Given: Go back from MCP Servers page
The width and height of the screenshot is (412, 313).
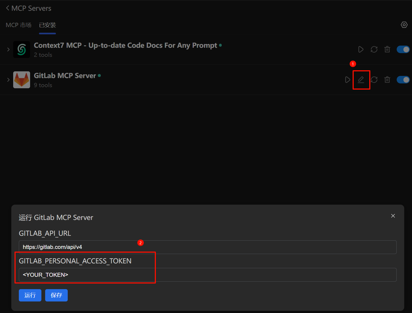Looking at the screenshot, I should coord(8,8).
